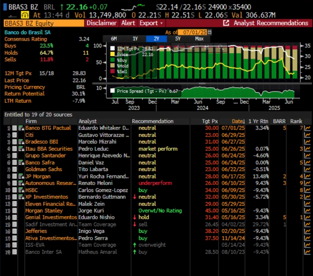Viewport: 313px width, 276px height.
Task: Click the white 12M Tgt Px legend swatch
Action: click(113, 48)
